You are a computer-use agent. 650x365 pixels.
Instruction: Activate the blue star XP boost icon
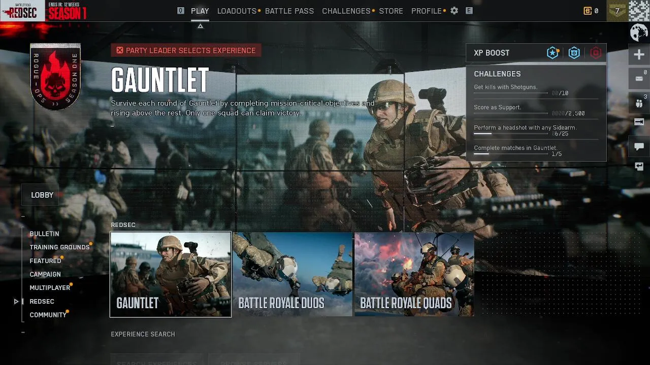pos(552,53)
